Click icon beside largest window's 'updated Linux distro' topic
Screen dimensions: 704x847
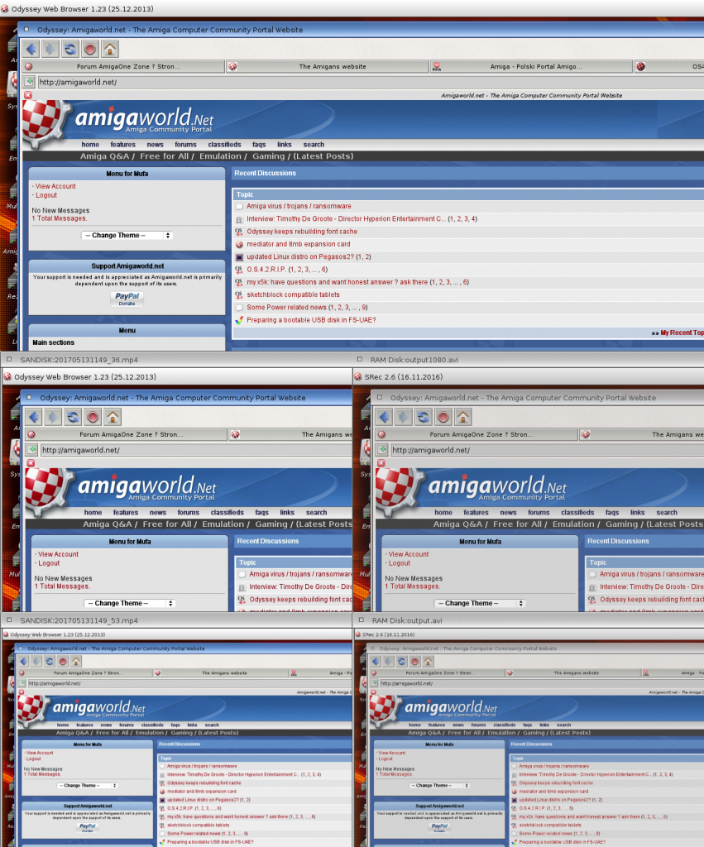[239, 257]
